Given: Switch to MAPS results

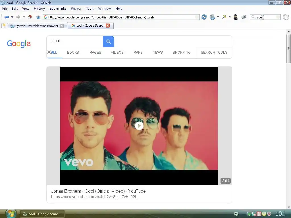Looking at the screenshot, I should 138,53.
